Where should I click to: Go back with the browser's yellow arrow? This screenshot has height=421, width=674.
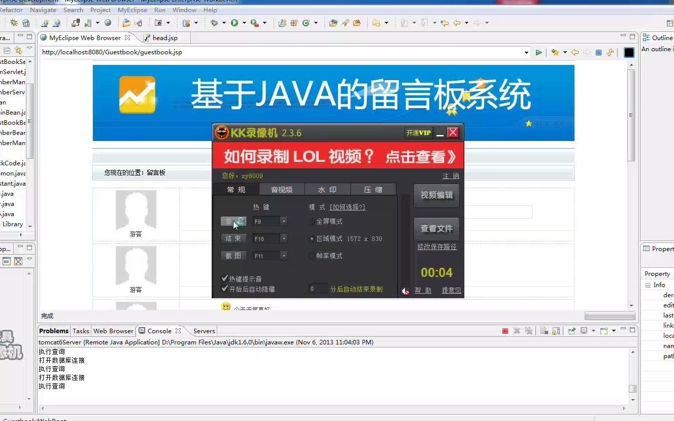tap(575, 52)
